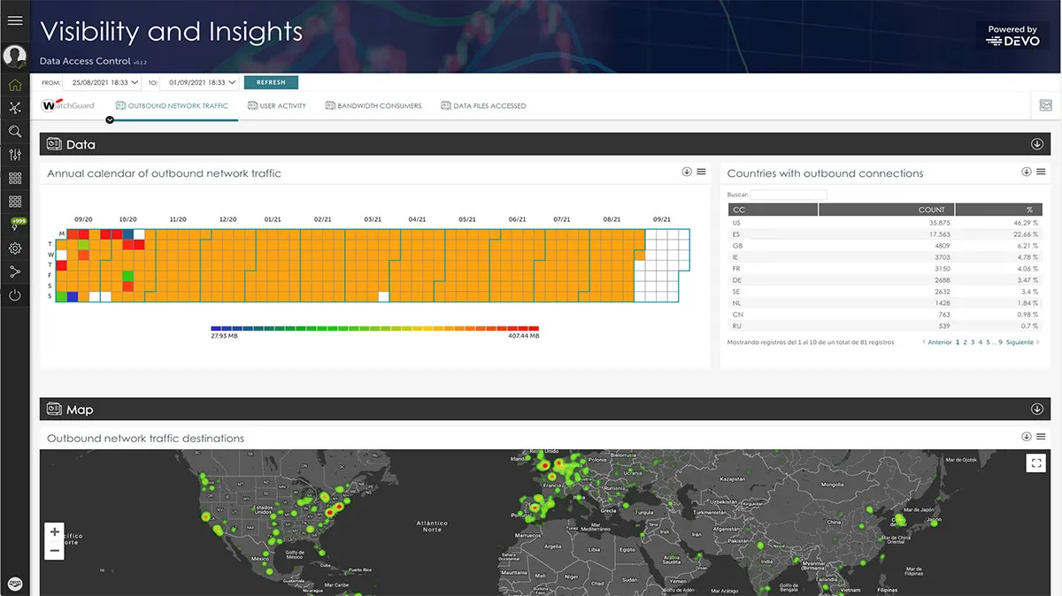Open the +999 alerts lightning icon

coord(14,225)
